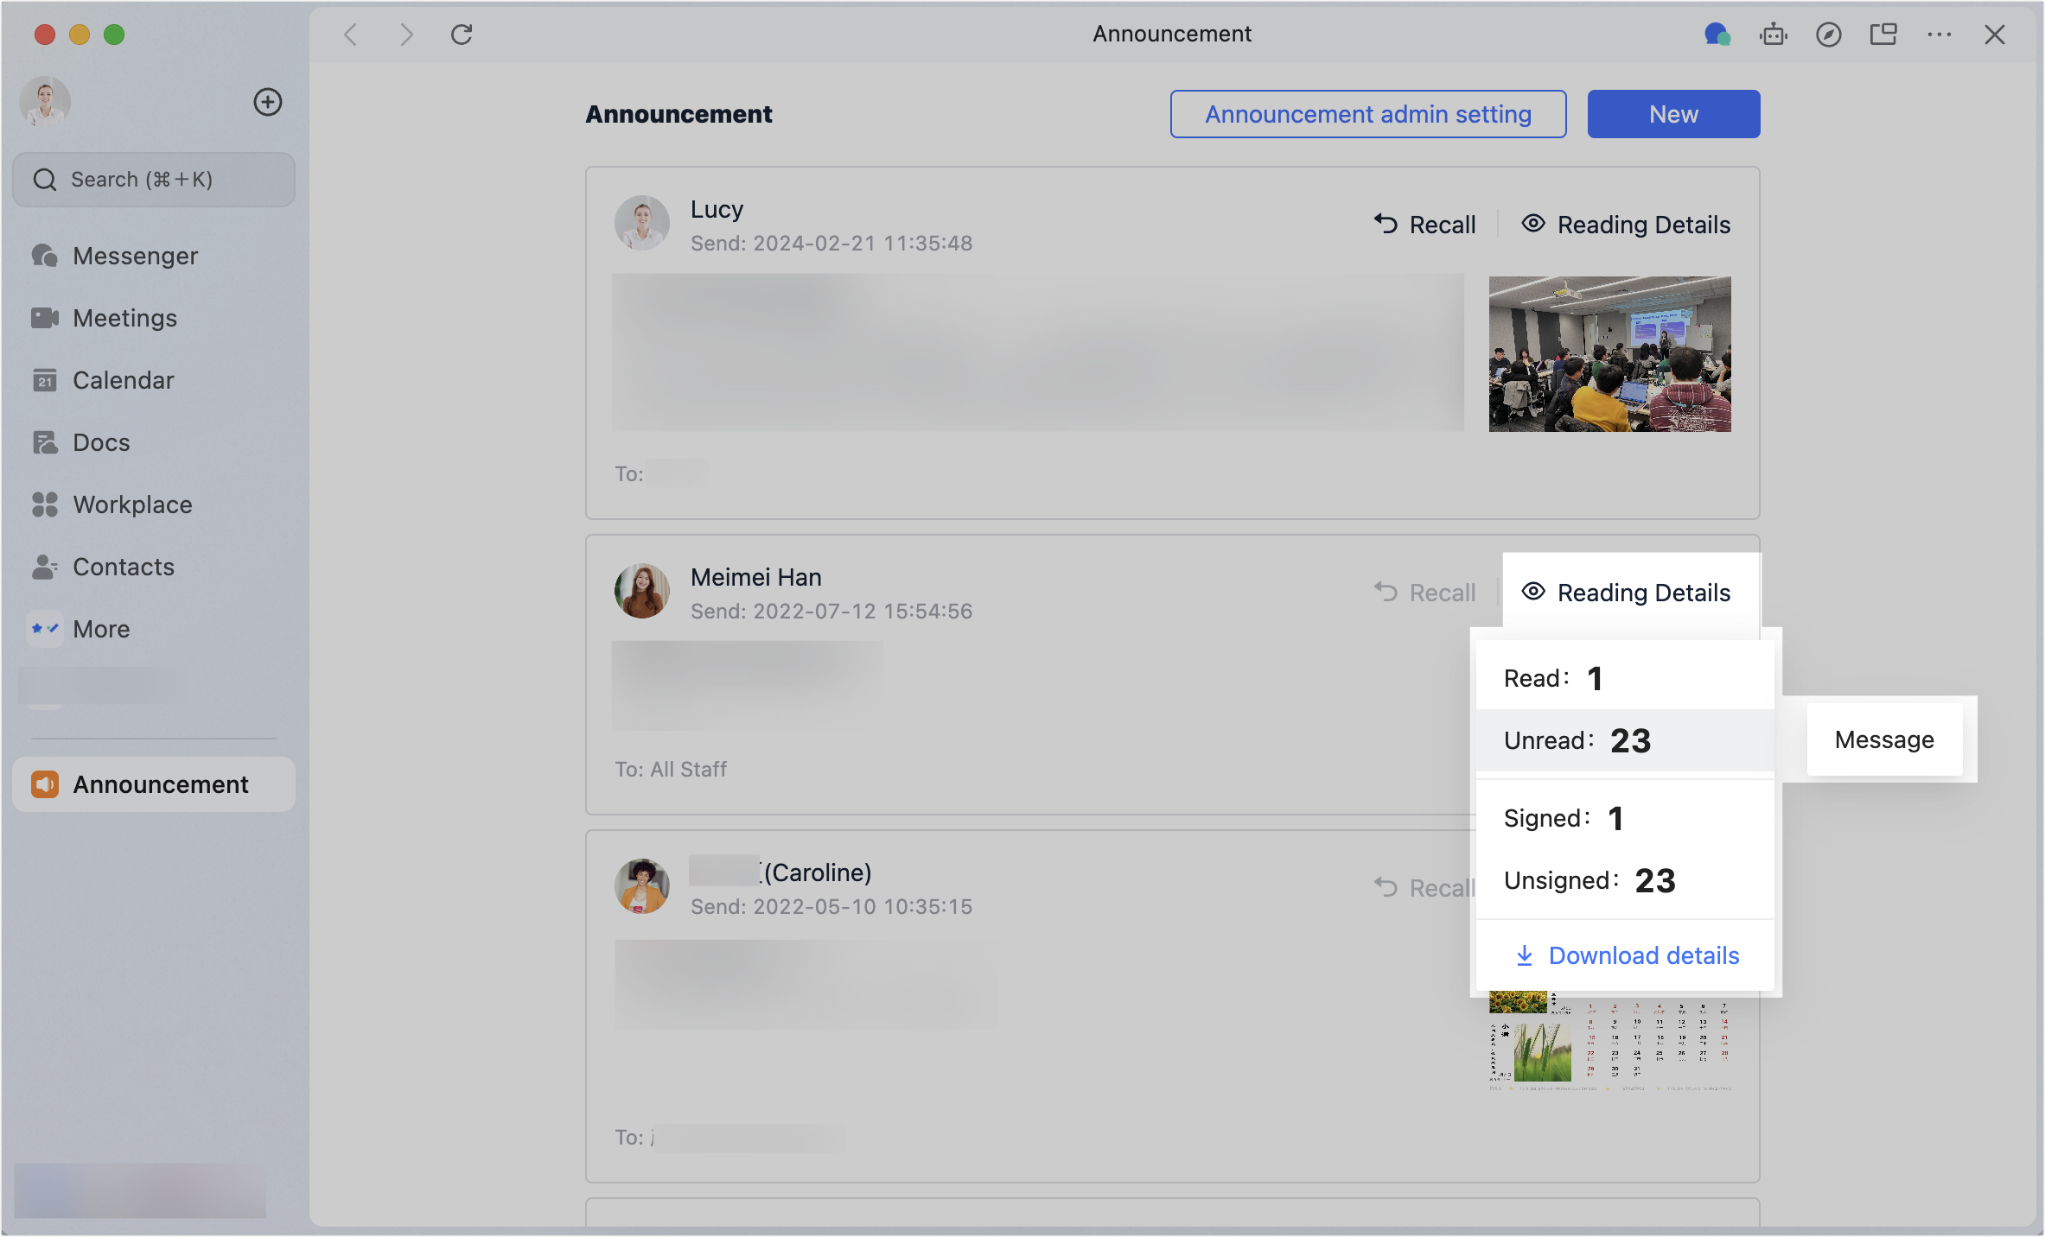This screenshot has height=1237, width=2045.
Task: Open Messenger from the sidebar
Action: pyautogui.click(x=135, y=256)
